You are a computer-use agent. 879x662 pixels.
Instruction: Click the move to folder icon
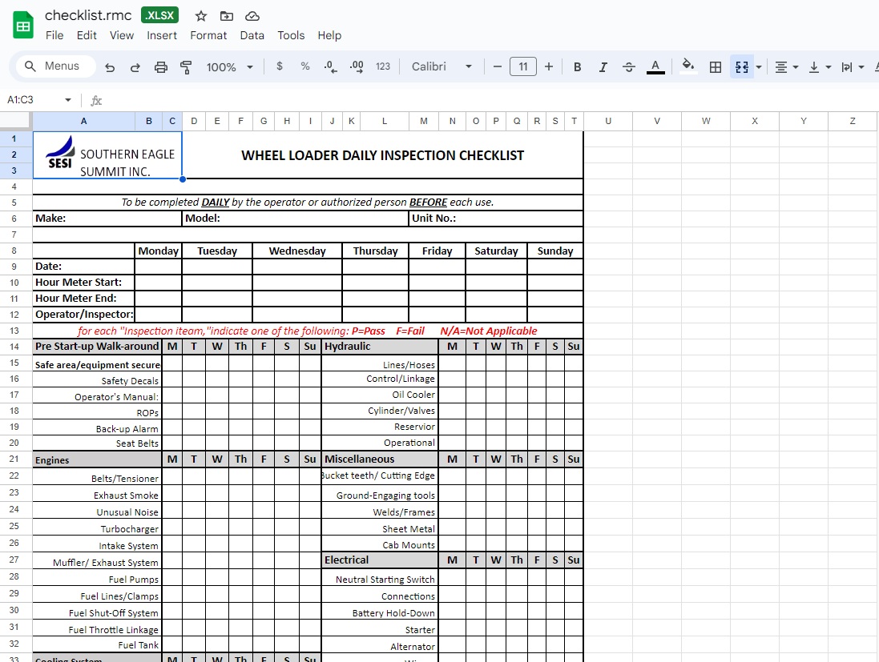point(227,16)
